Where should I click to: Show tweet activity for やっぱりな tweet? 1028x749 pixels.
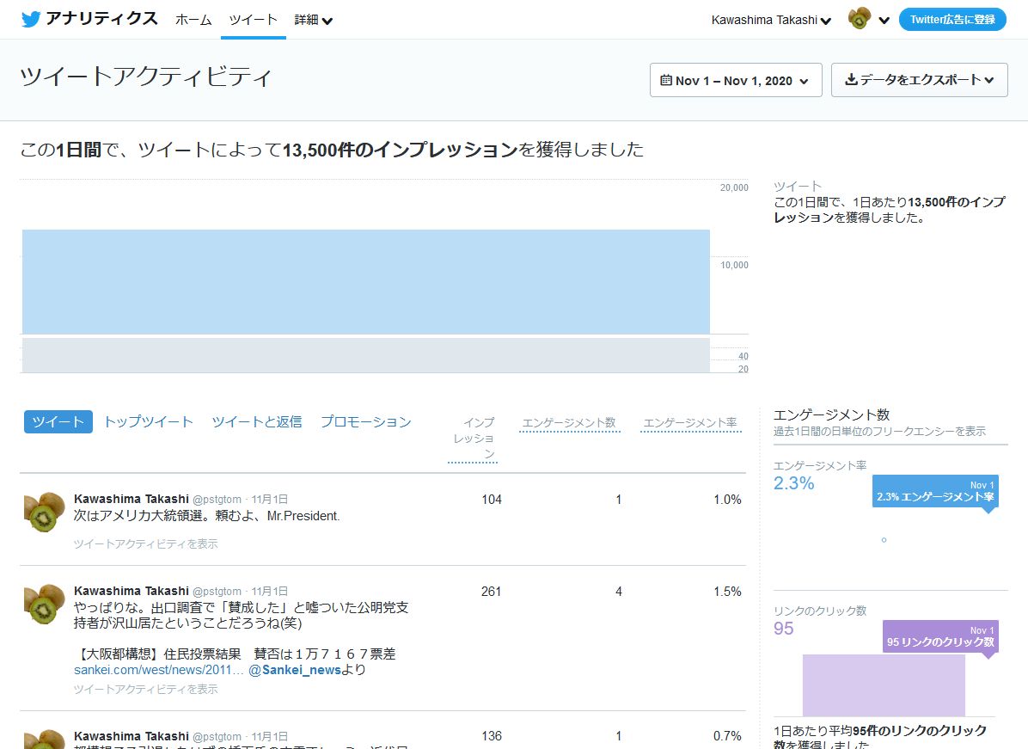[145, 690]
